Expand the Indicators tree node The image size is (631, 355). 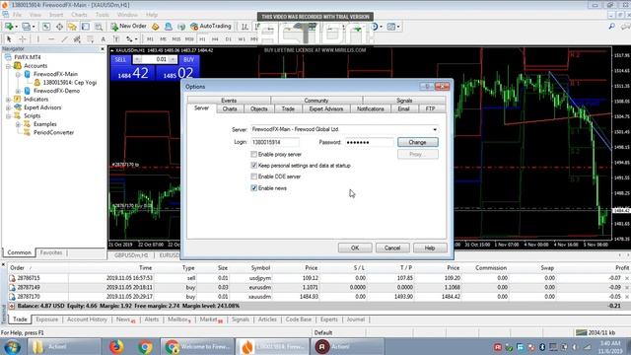point(8,100)
